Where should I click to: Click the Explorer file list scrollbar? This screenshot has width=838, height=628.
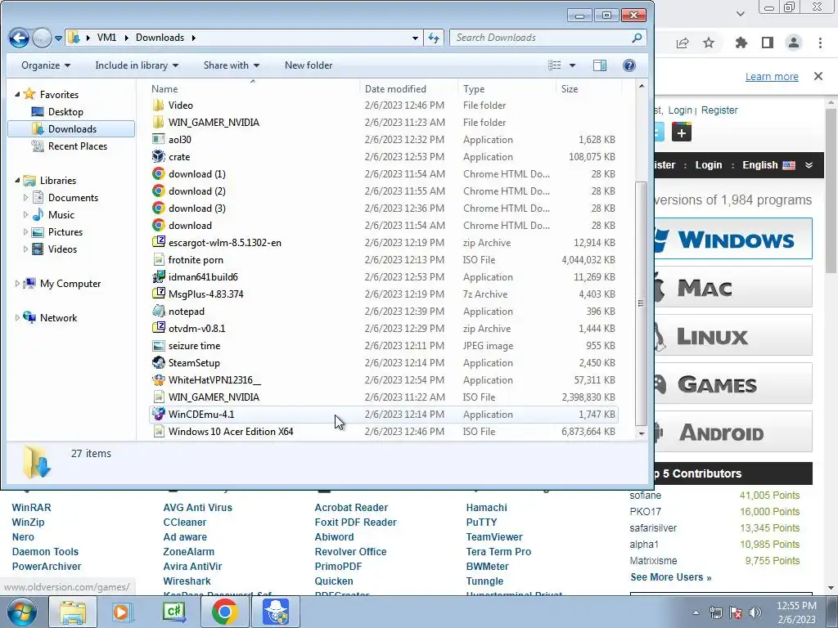click(641, 303)
